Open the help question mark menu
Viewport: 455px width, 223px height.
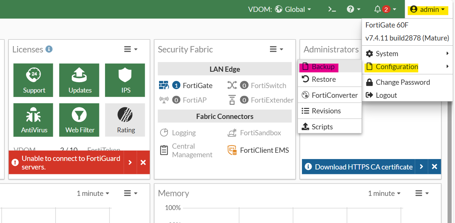tap(353, 9)
